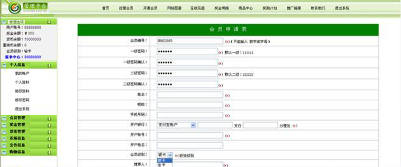Expand the 会员管理 section arrow

pyautogui.click(x=49, y=118)
